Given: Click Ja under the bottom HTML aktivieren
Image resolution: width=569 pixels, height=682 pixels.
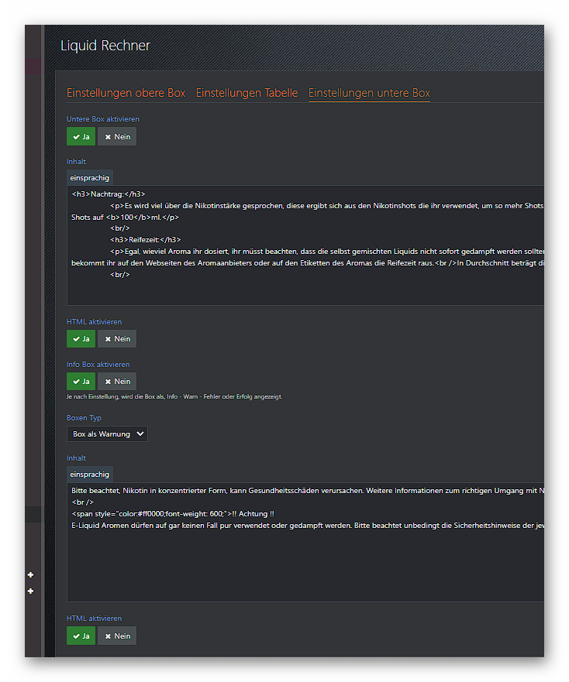Looking at the screenshot, I should pos(81,636).
